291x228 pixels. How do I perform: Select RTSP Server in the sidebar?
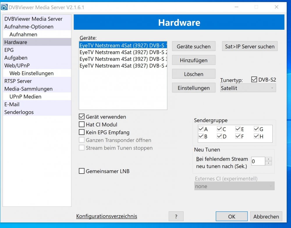pos(18,81)
